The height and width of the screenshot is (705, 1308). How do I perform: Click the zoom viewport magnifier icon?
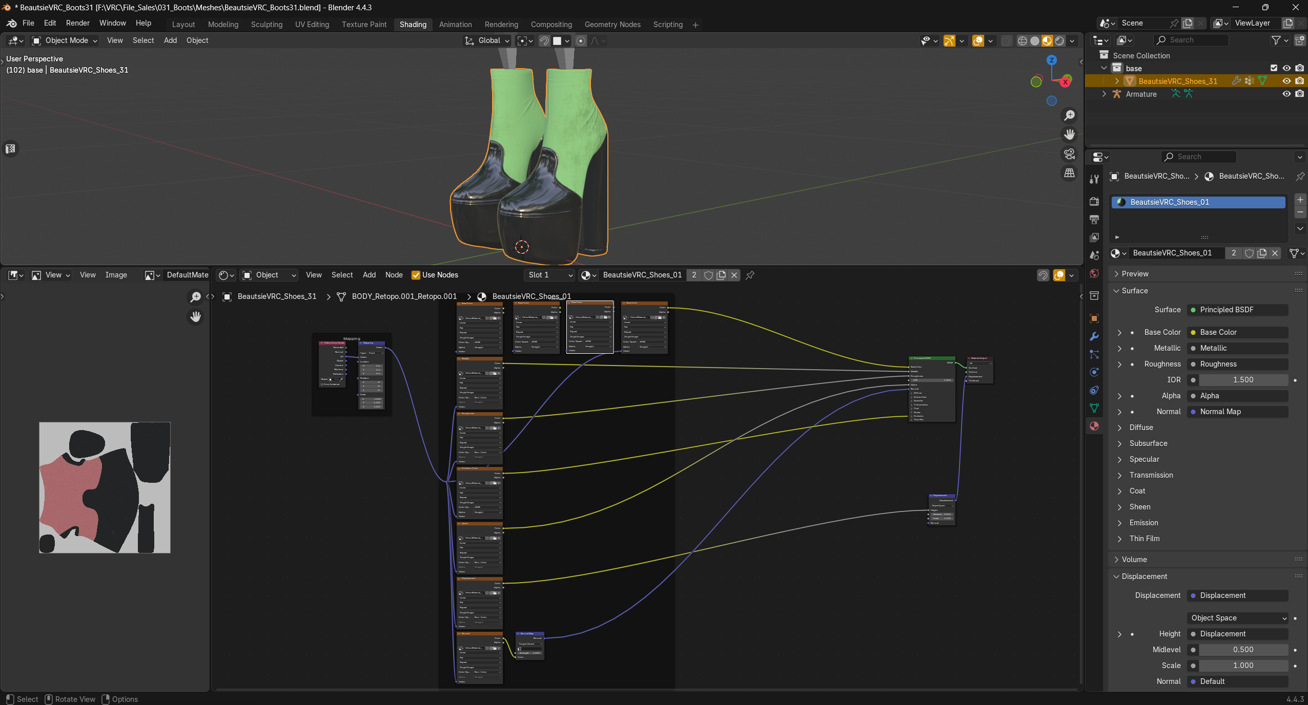pyautogui.click(x=1069, y=116)
